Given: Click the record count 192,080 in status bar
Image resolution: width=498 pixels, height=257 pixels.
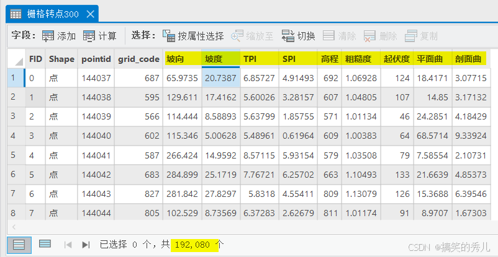Looking at the screenshot, I should 192,245.
